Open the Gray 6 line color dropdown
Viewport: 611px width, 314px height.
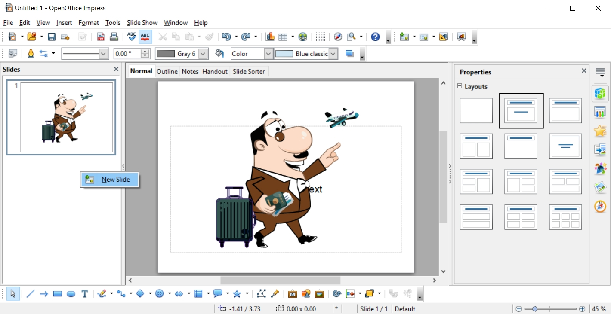[204, 54]
